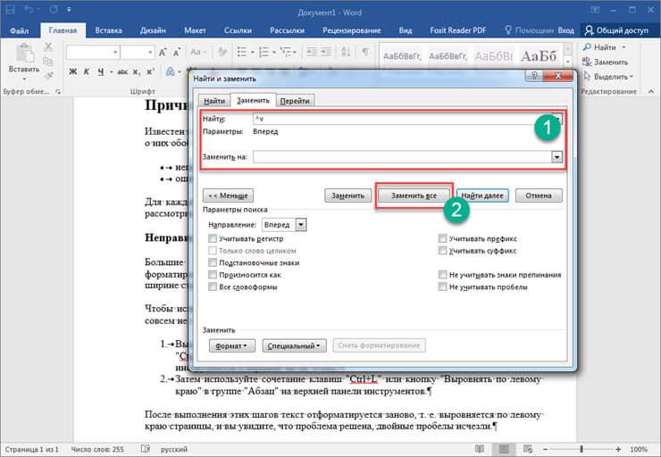Toggle strikethrough abc formatting
The width and height of the screenshot is (661, 457).
(x=122, y=71)
